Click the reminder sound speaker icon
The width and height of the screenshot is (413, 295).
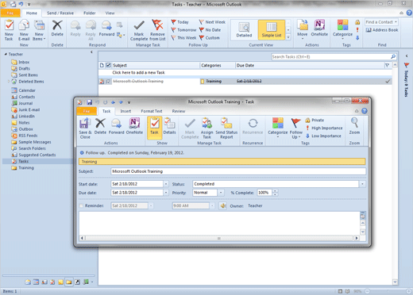(223, 205)
